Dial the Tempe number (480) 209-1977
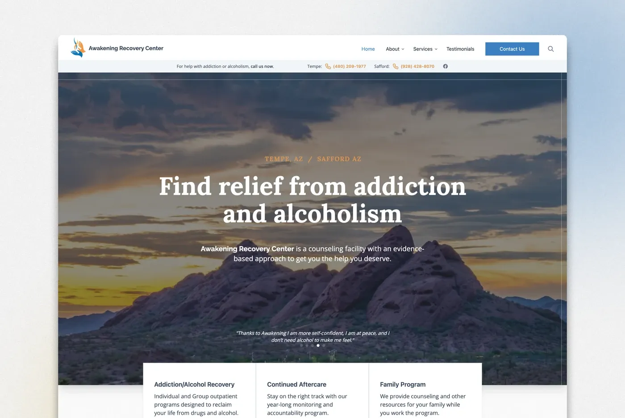Image resolution: width=625 pixels, height=418 pixels. [x=349, y=66]
